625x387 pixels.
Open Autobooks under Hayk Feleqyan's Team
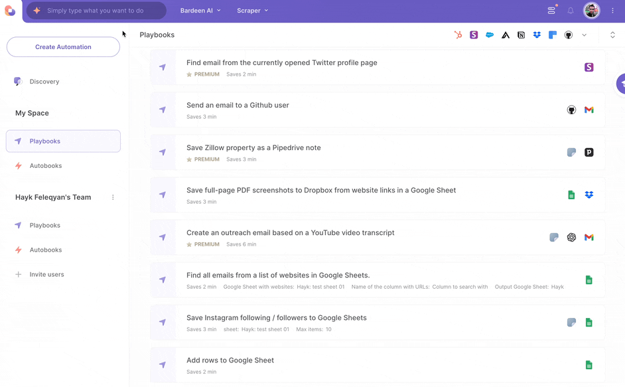click(x=45, y=250)
